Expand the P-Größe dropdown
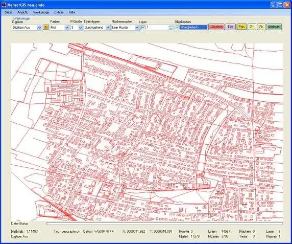This screenshot has width=292, height=244. coord(81,28)
